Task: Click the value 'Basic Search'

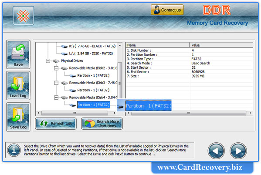Action: [x=201, y=63]
